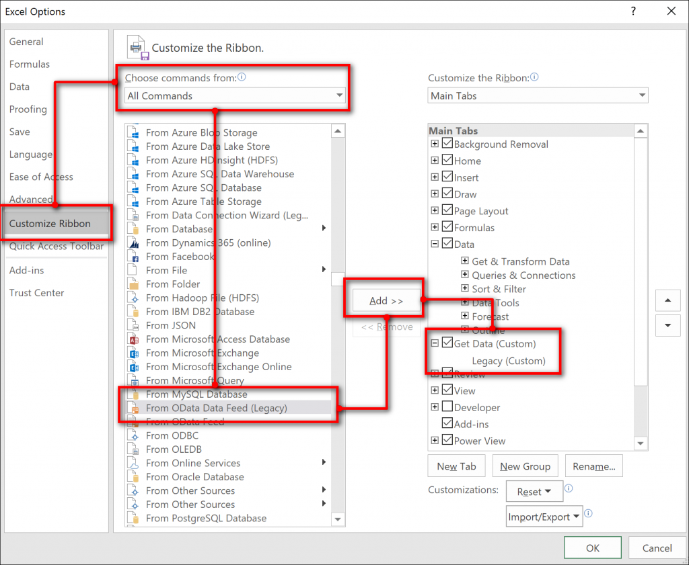689x565 pixels.
Task: Click the From Microsoft Exchange Online icon
Action: tap(133, 367)
